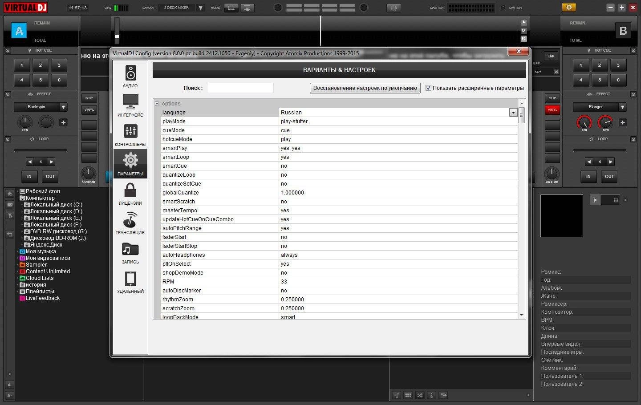This screenshot has height=405, width=641.
Task: Play the prelisten preview button
Action: [595, 200]
